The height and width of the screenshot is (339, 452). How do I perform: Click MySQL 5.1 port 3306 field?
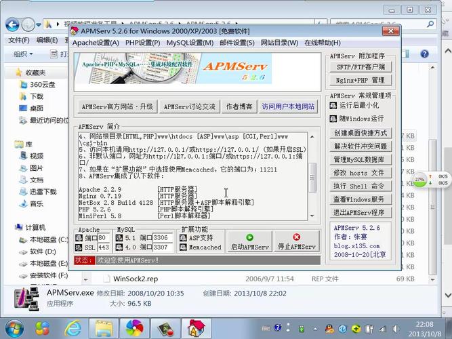pyautogui.click(x=163, y=238)
